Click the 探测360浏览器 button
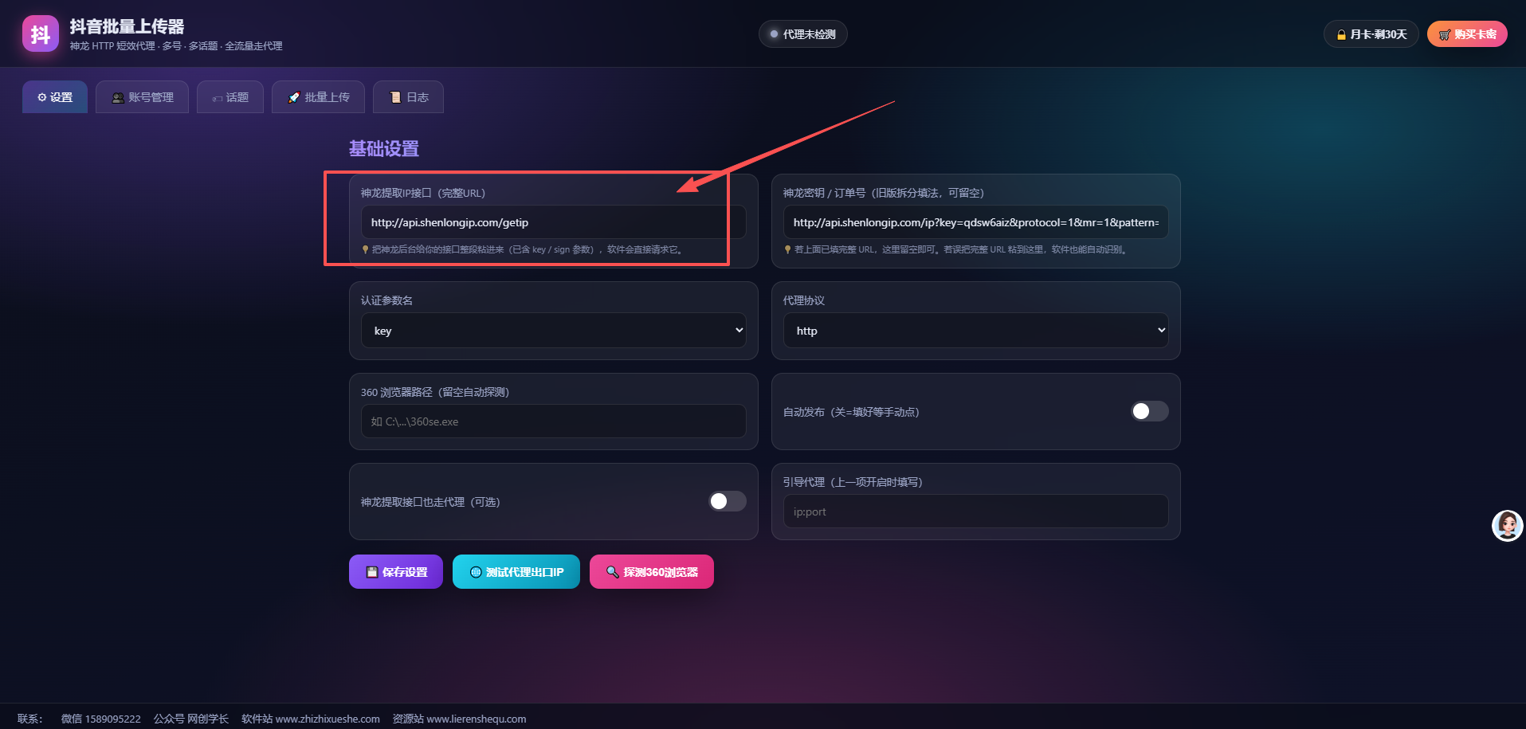This screenshot has width=1526, height=729. (x=652, y=572)
